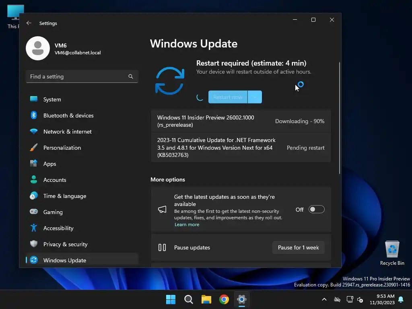Click the megaphone icon beside latest updates

click(162, 209)
